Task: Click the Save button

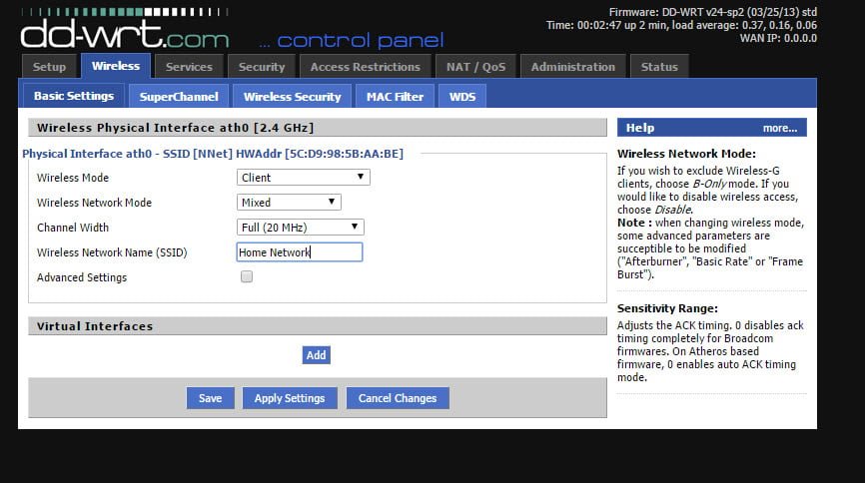Action: pyautogui.click(x=210, y=398)
